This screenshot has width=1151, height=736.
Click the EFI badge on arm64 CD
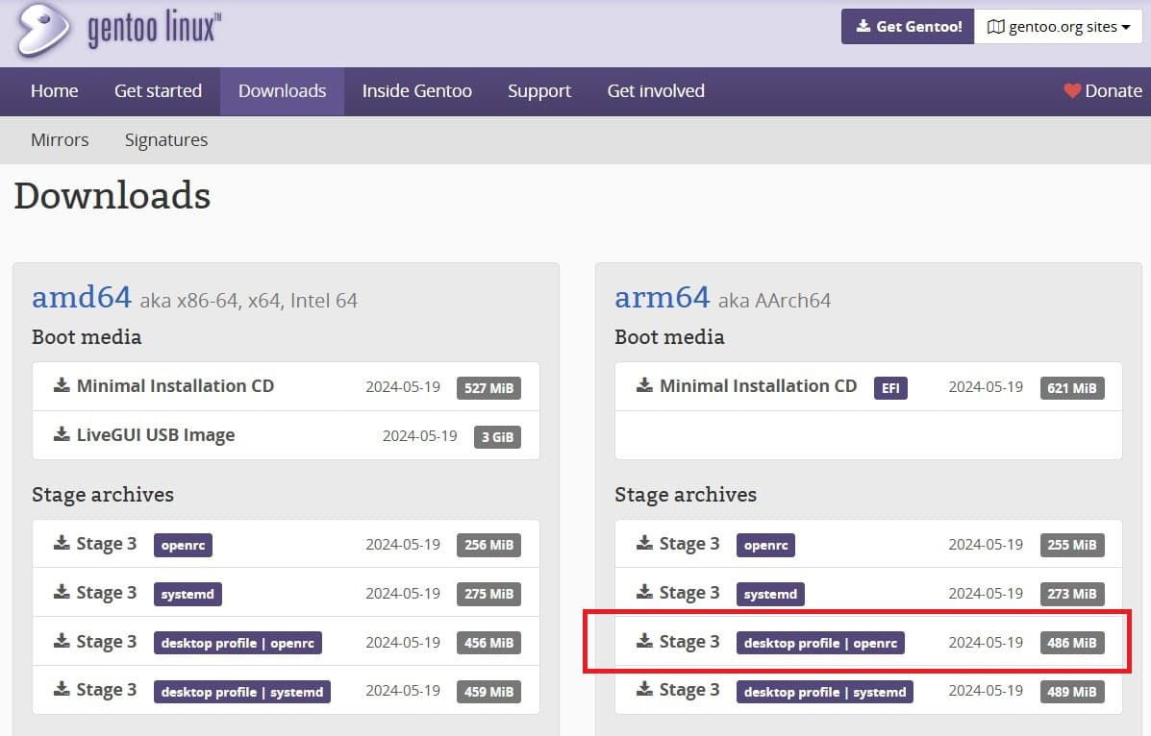(x=890, y=387)
